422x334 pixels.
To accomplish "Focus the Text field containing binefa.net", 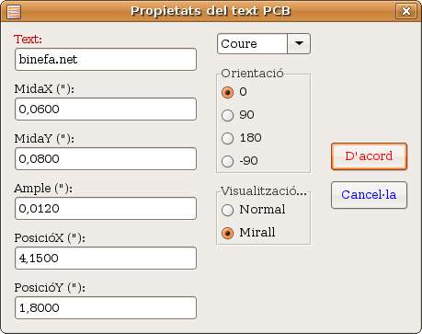I will [106, 59].
